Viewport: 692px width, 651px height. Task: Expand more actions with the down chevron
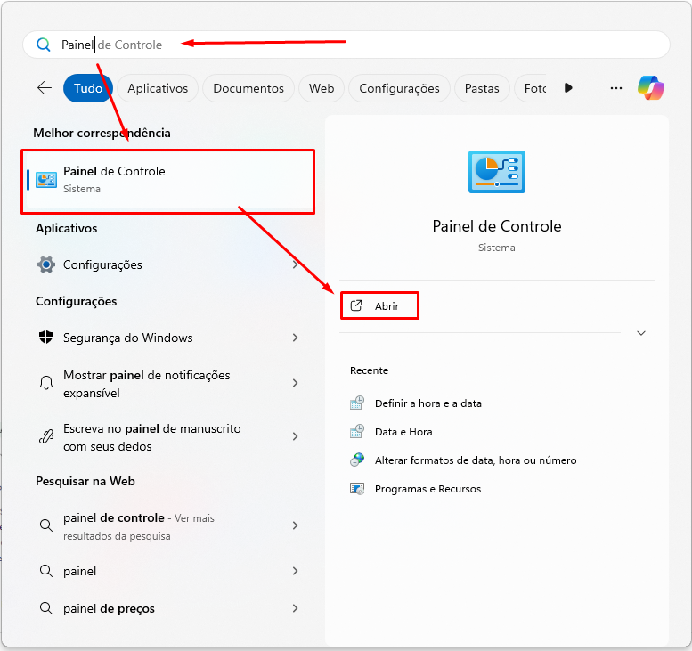tap(641, 333)
